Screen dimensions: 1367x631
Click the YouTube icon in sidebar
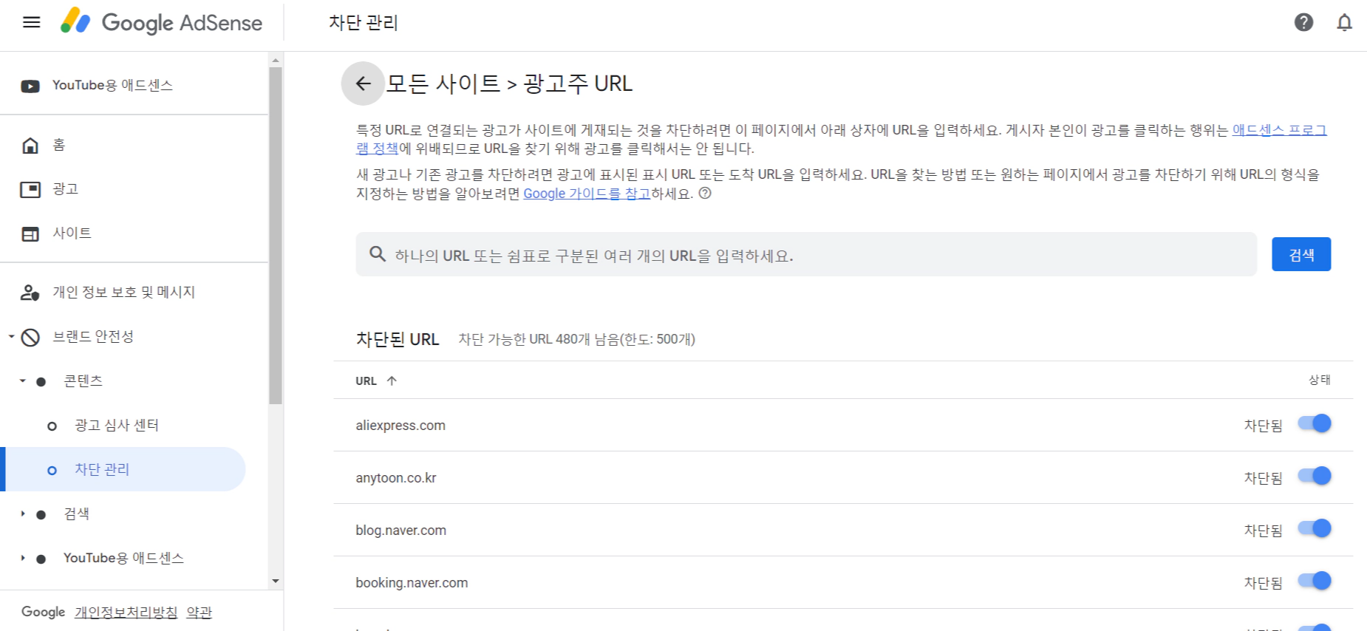pos(30,86)
